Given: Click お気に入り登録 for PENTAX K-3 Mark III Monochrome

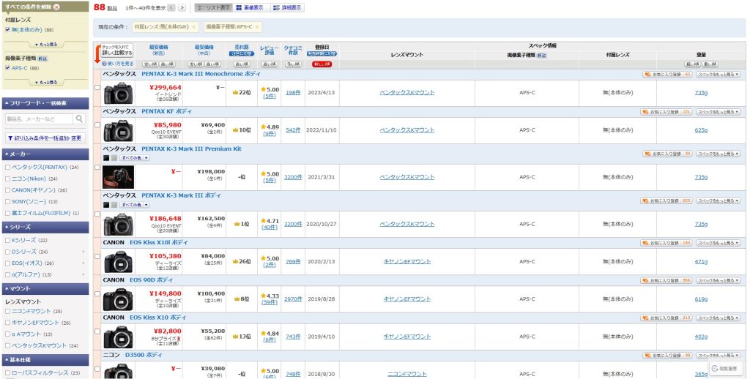Looking at the screenshot, I should click(667, 75).
